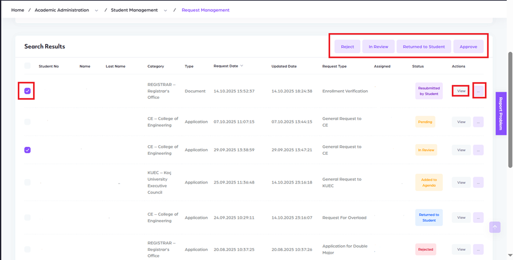Set selected requests to In Review
This screenshot has height=260, width=513.
pos(378,46)
